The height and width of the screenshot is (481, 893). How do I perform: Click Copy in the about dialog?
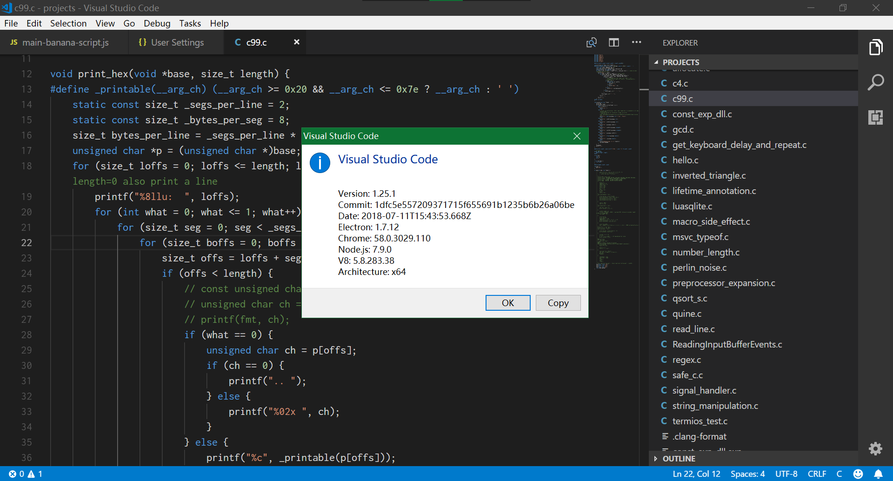[558, 303]
